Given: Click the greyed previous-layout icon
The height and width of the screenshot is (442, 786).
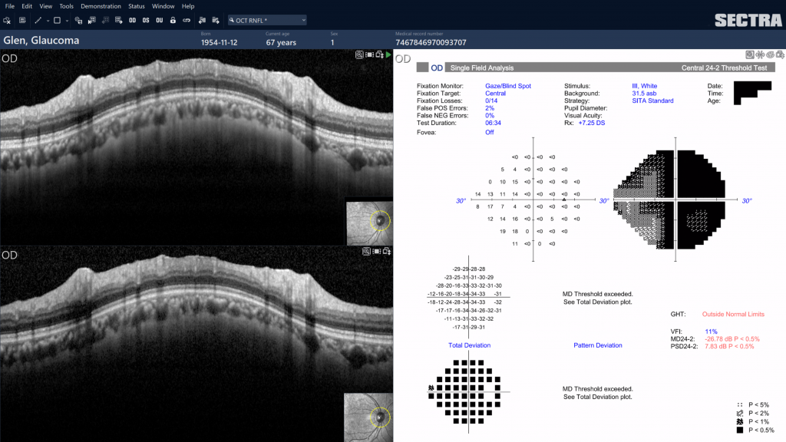Looking at the screenshot, I should tap(105, 20).
